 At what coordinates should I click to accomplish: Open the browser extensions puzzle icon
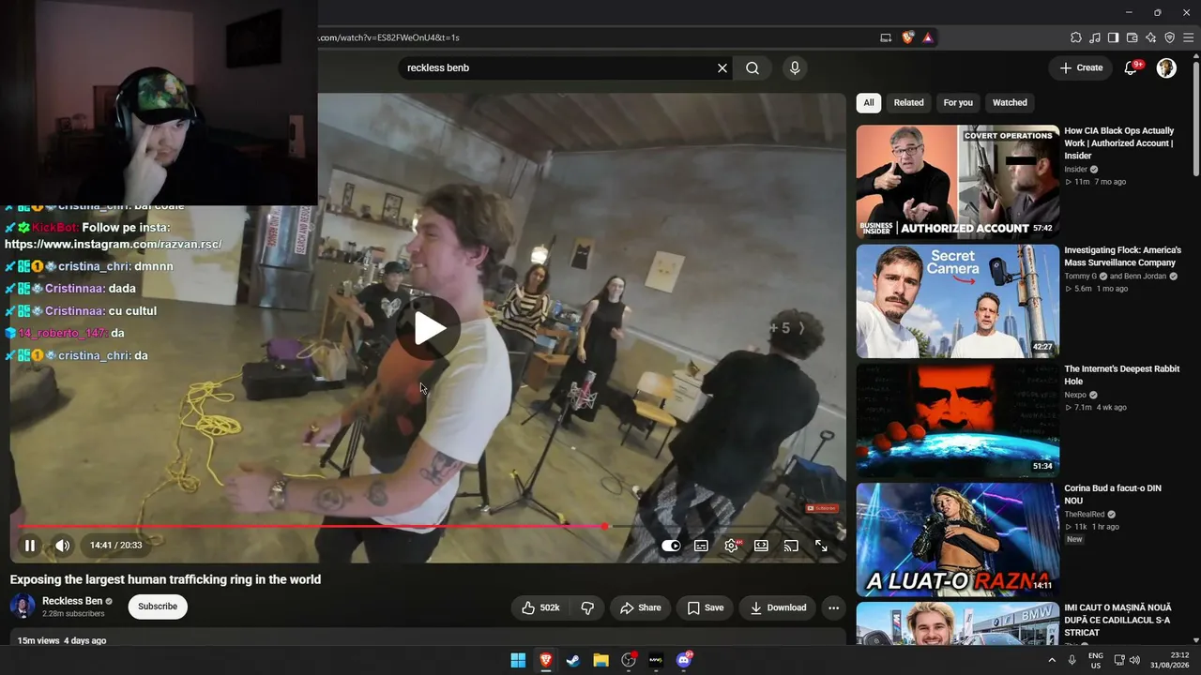tap(1076, 37)
